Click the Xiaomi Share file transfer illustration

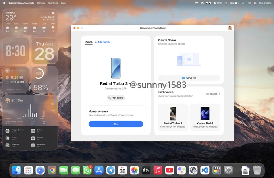point(189,60)
